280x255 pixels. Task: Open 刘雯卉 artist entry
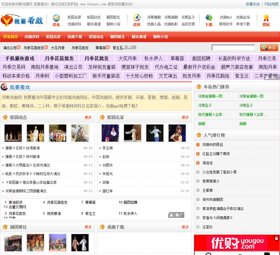click(x=107, y=165)
